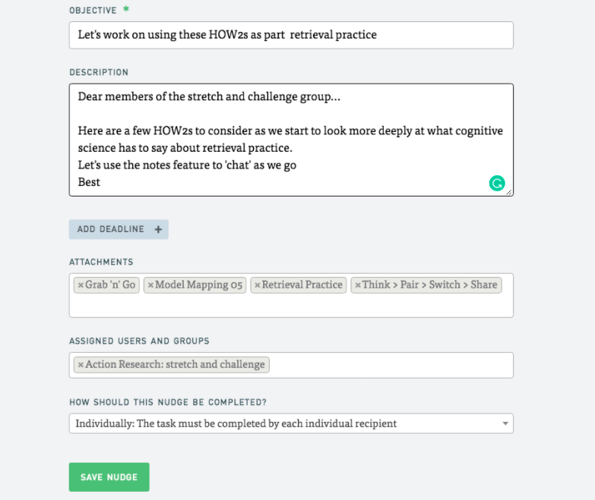
Task: Click the Grammarly icon in description box
Action: (497, 184)
